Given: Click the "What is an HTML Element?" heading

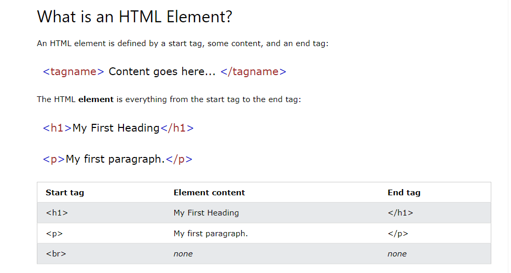Looking at the screenshot, I should (134, 17).
